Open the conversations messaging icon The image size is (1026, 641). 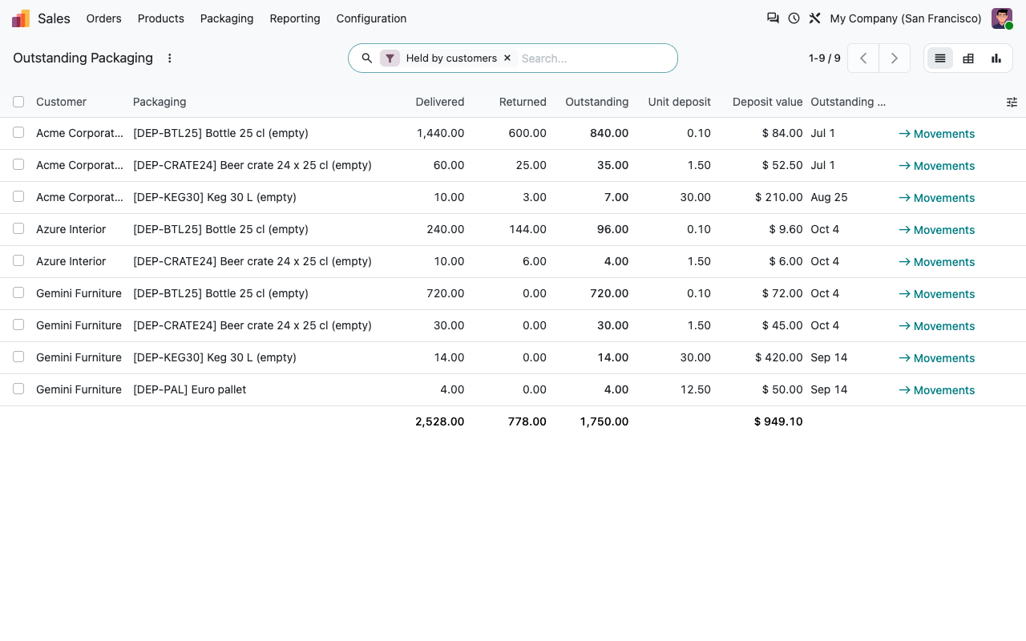pos(773,18)
